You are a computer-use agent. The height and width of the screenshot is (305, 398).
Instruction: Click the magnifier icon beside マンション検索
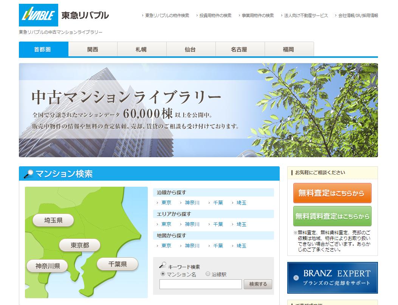tap(28, 174)
